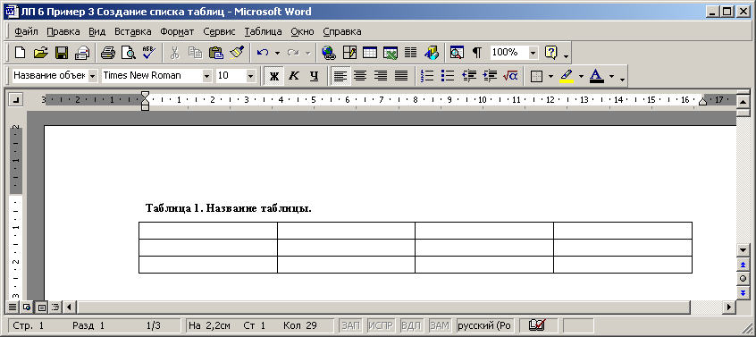Click Select Browse Object button
Viewport: 756px width, 337px height.
(743, 279)
